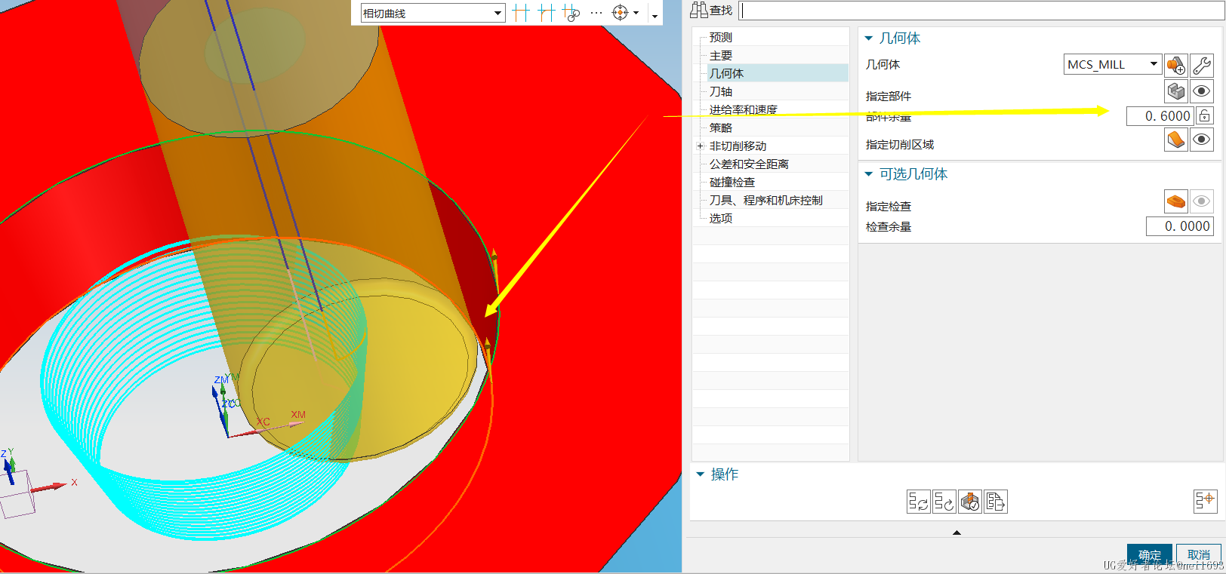Click the chain within feature curve icon

point(571,13)
